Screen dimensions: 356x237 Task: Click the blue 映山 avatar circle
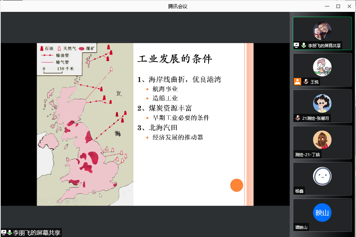point(322,213)
